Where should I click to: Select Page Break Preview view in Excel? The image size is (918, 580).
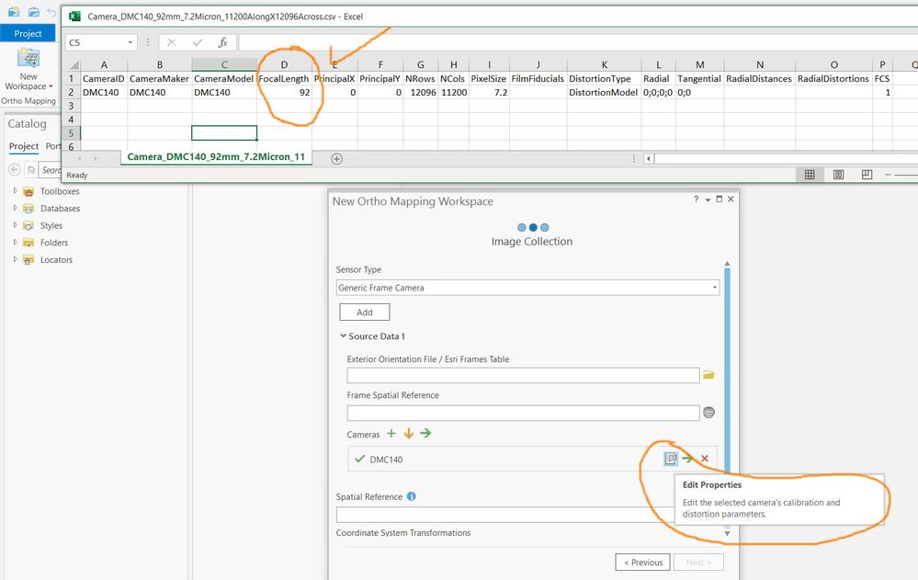(867, 175)
